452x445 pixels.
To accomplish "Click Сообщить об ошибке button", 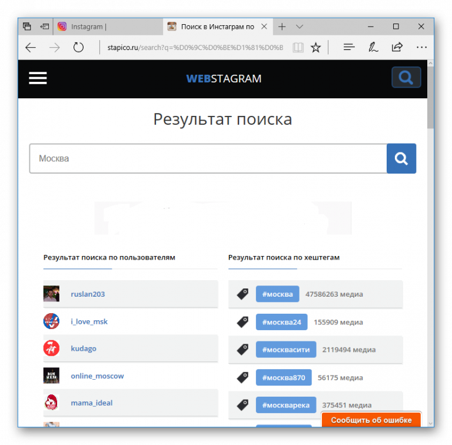I will (x=371, y=420).
